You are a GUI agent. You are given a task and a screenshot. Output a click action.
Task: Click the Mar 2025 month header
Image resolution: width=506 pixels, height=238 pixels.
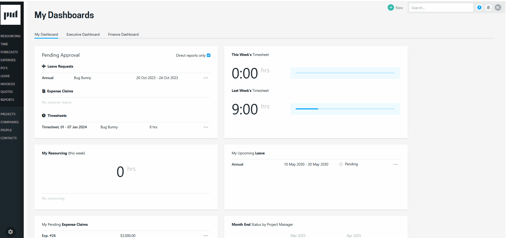[x=298, y=236]
